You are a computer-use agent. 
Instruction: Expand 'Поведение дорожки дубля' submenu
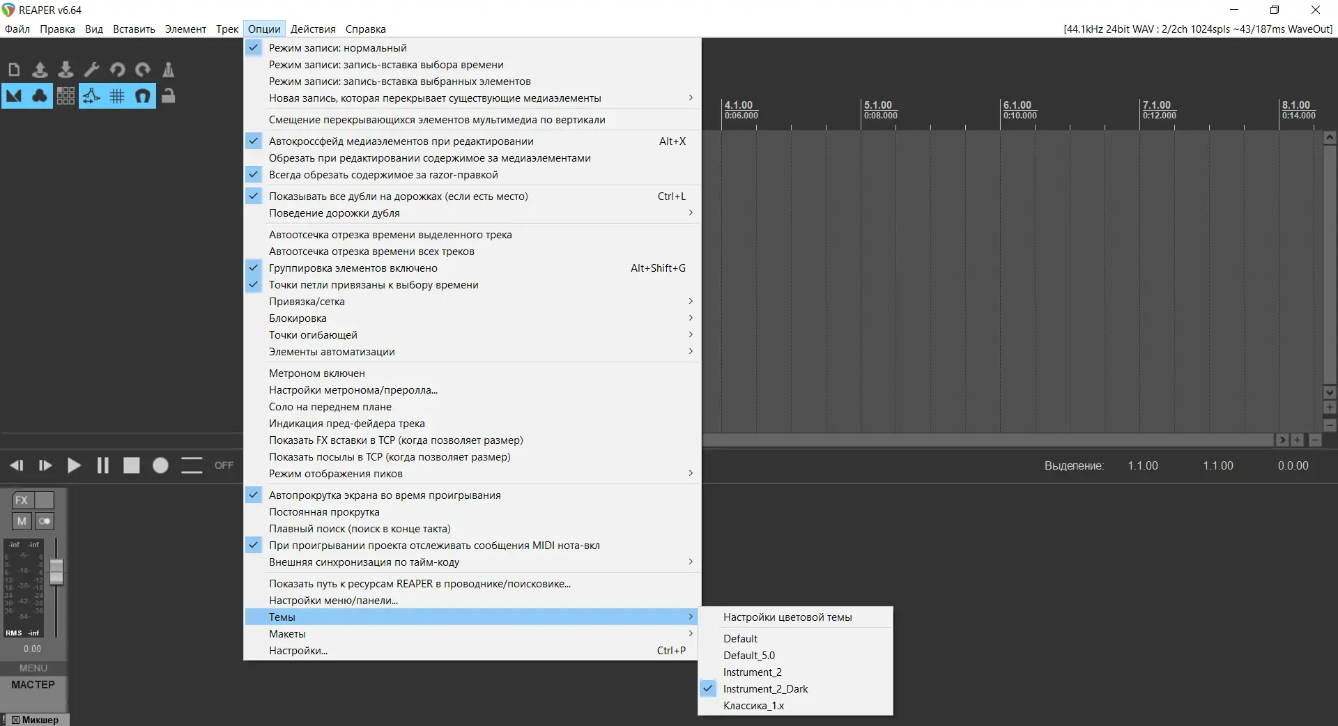click(472, 213)
